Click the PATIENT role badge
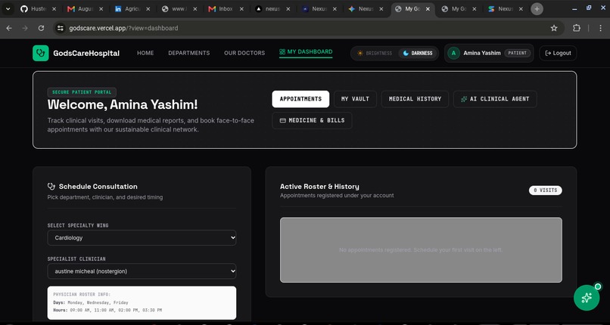 point(518,53)
